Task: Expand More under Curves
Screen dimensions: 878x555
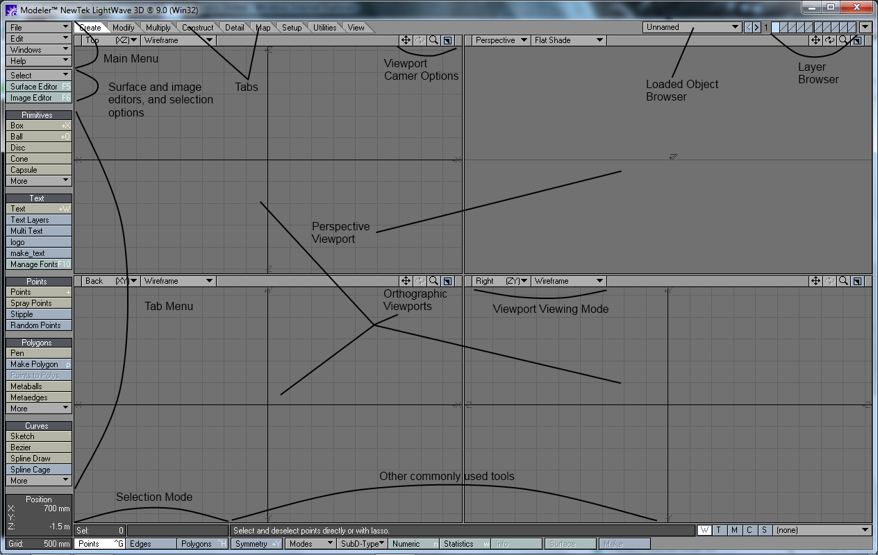Action: point(39,481)
